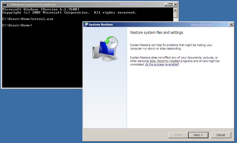Click the 'rstrui.exe' command line text

click(x=43, y=19)
